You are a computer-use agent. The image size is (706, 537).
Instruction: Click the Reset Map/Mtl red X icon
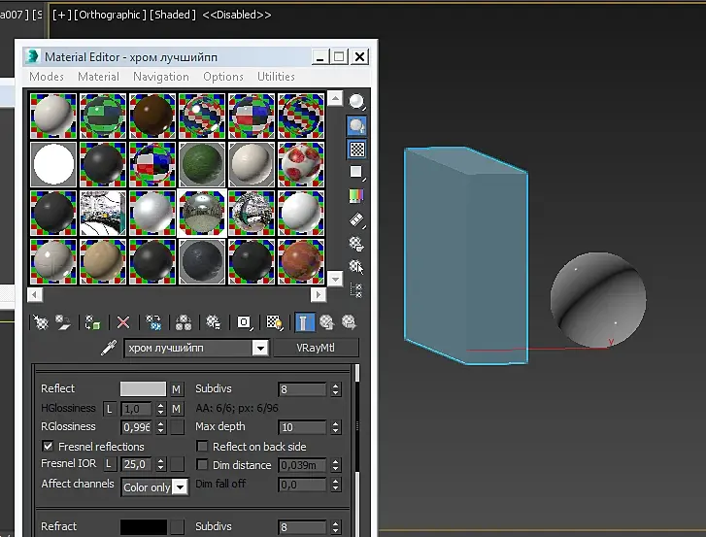(x=123, y=322)
